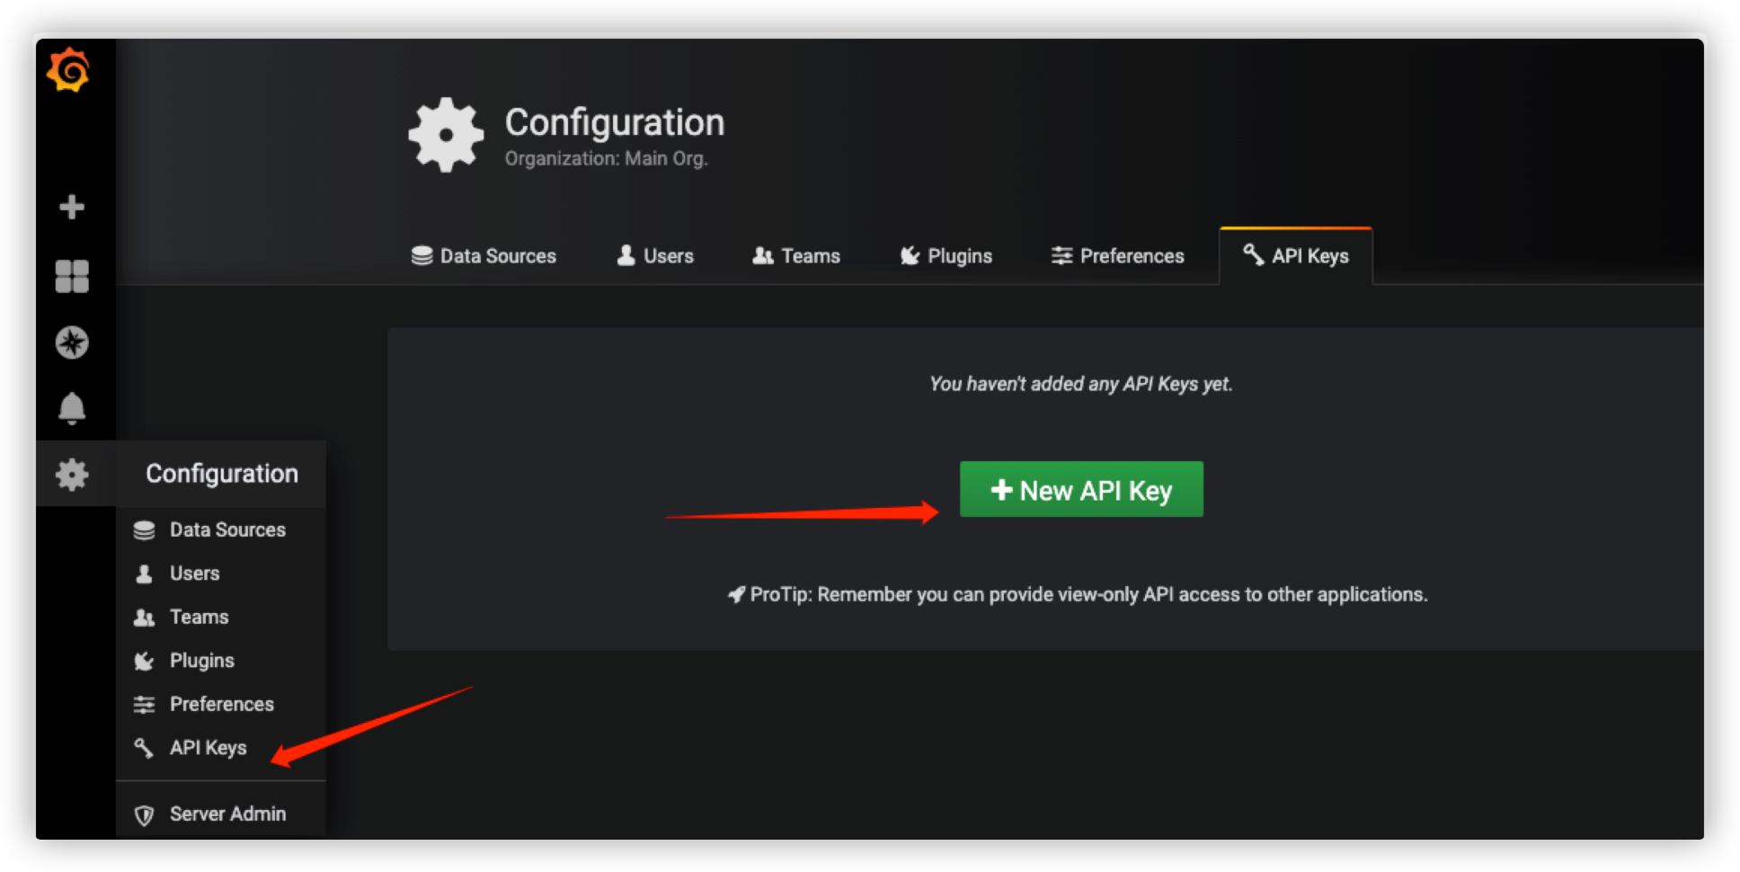
Task: Click the rocket icon beside the ProTip
Action: pyautogui.click(x=737, y=594)
